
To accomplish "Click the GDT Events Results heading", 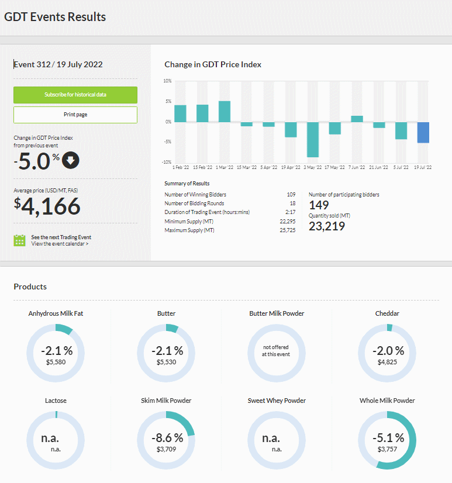I will point(55,17).
